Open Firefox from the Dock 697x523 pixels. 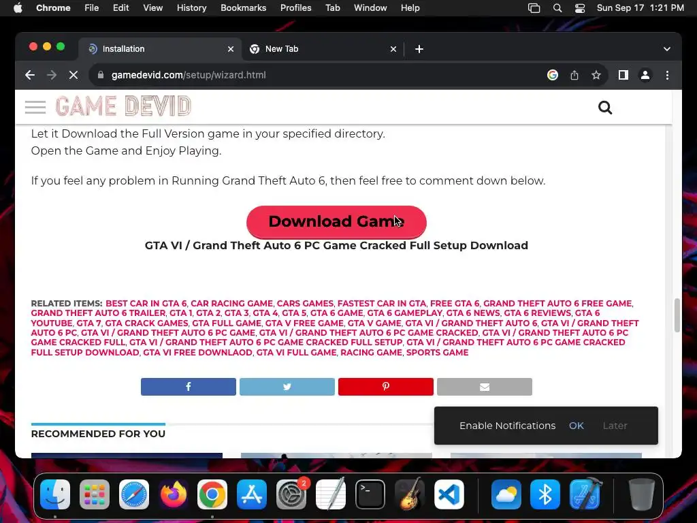(x=173, y=494)
